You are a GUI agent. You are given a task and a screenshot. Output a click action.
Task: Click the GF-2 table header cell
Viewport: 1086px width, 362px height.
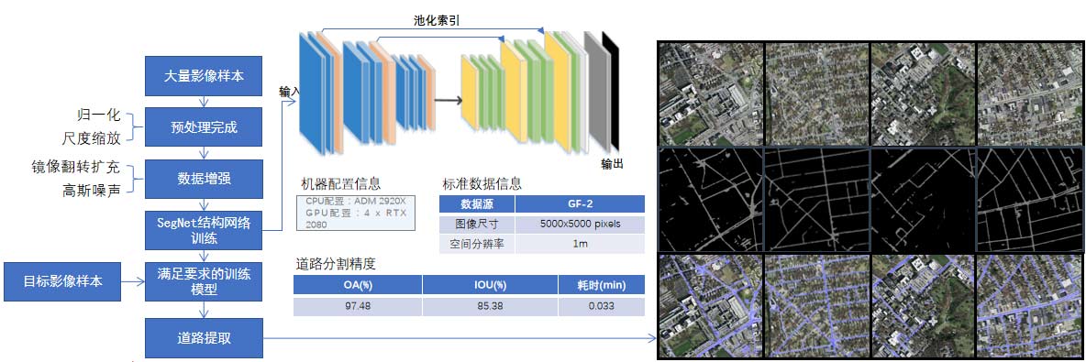pos(580,203)
